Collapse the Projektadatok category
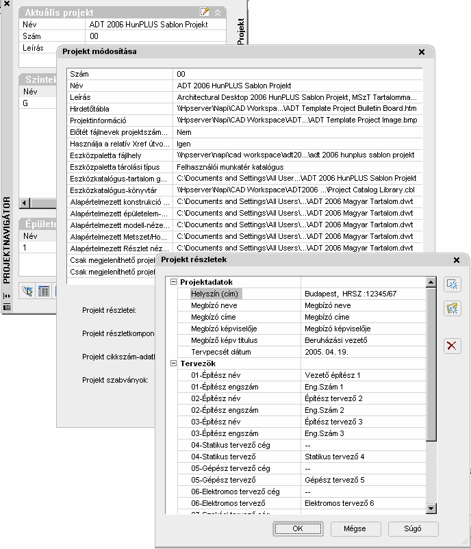Screen dimensions: 471x549 point(173,281)
